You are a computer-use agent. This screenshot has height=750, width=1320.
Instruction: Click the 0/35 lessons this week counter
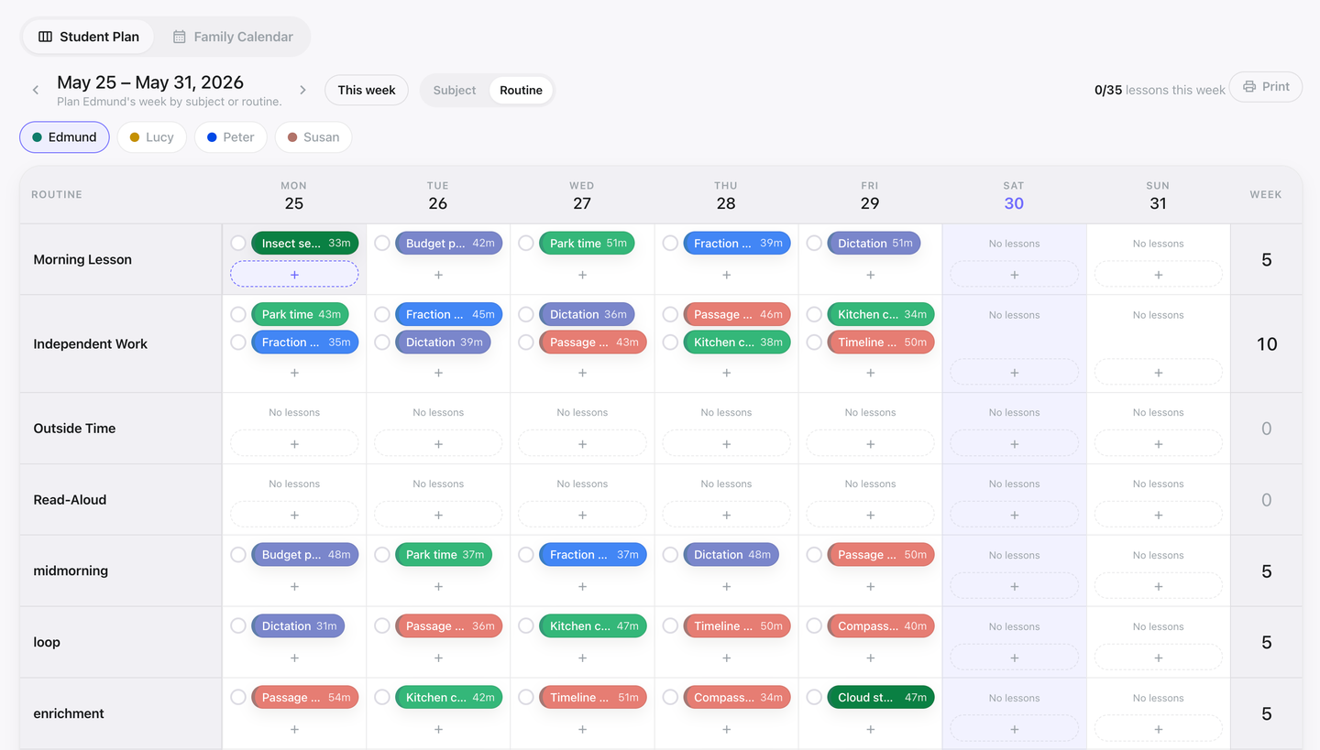click(x=1160, y=90)
